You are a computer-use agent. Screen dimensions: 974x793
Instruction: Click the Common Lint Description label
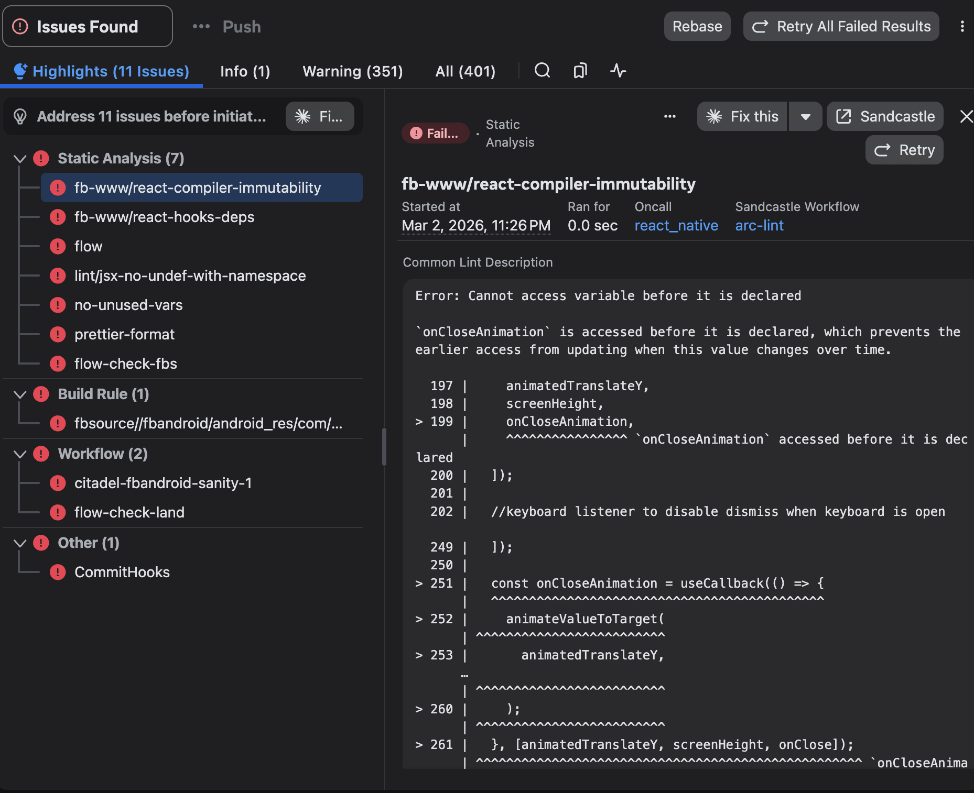[478, 262]
